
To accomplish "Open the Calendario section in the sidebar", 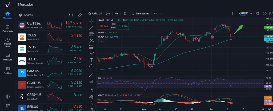I will 7,29.
